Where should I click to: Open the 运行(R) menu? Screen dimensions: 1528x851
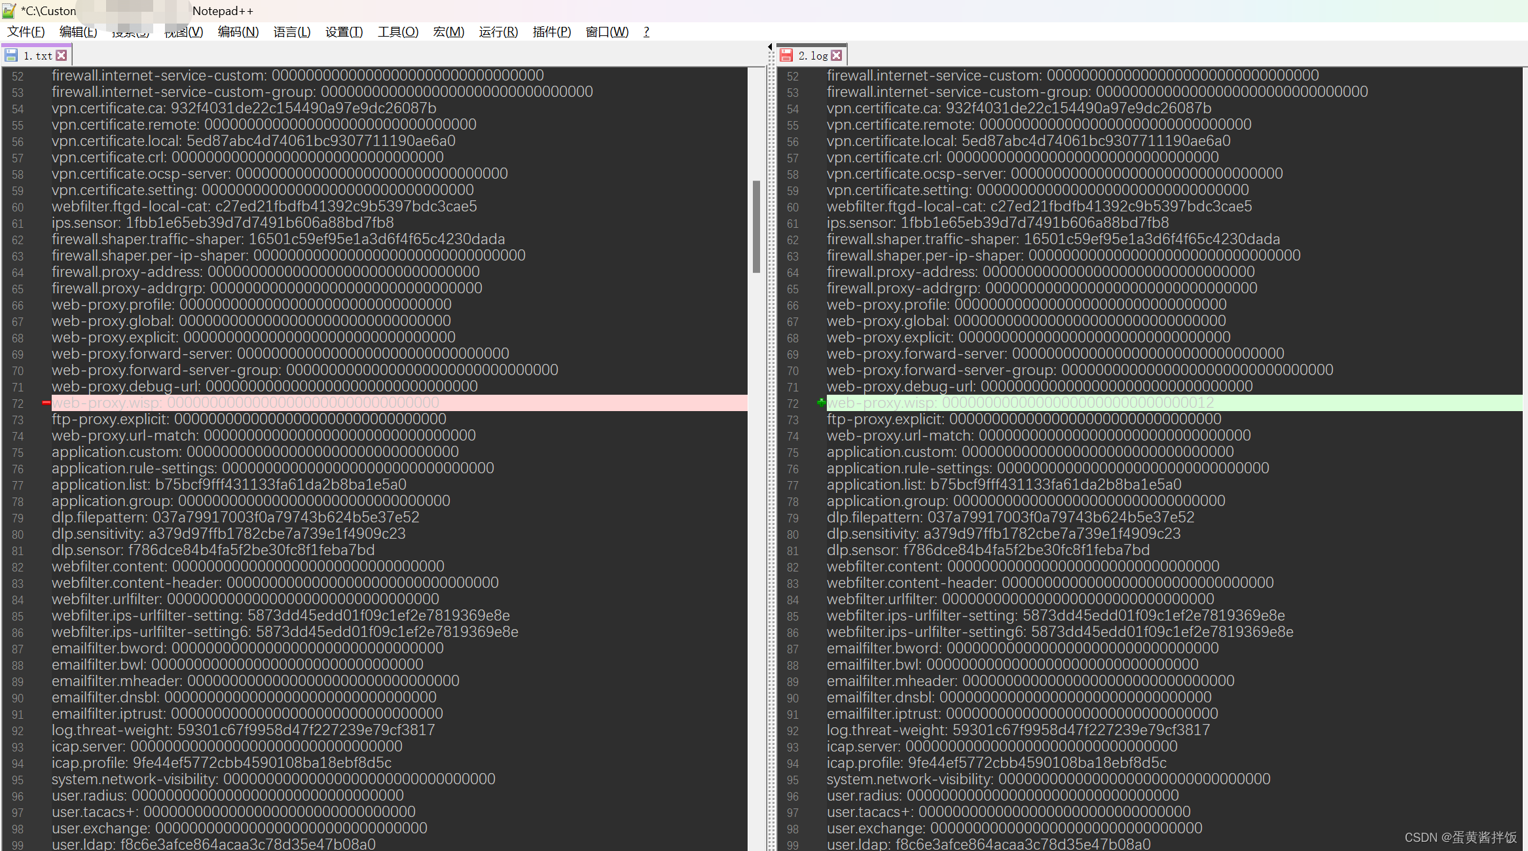498,31
